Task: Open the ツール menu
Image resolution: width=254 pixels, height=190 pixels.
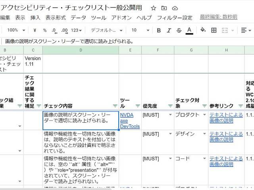Action: (98, 17)
